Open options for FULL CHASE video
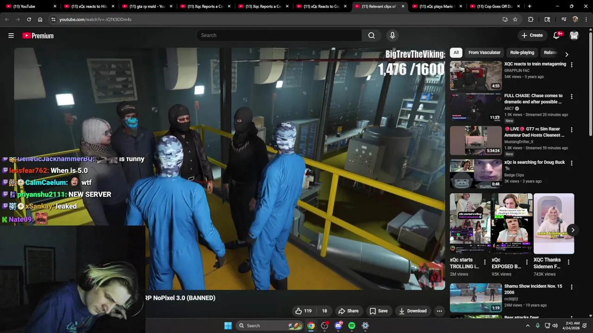The height and width of the screenshot is (333, 593). [x=571, y=97]
